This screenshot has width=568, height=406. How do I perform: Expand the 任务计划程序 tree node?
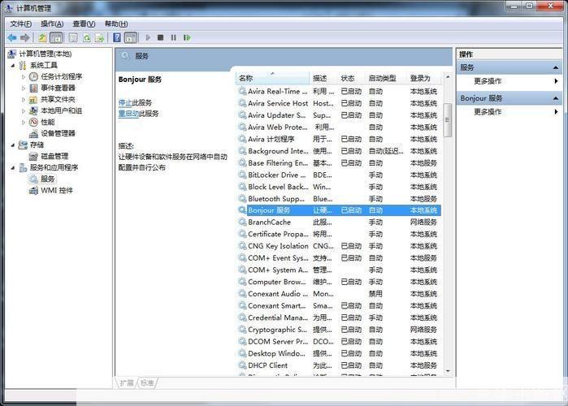(24, 76)
